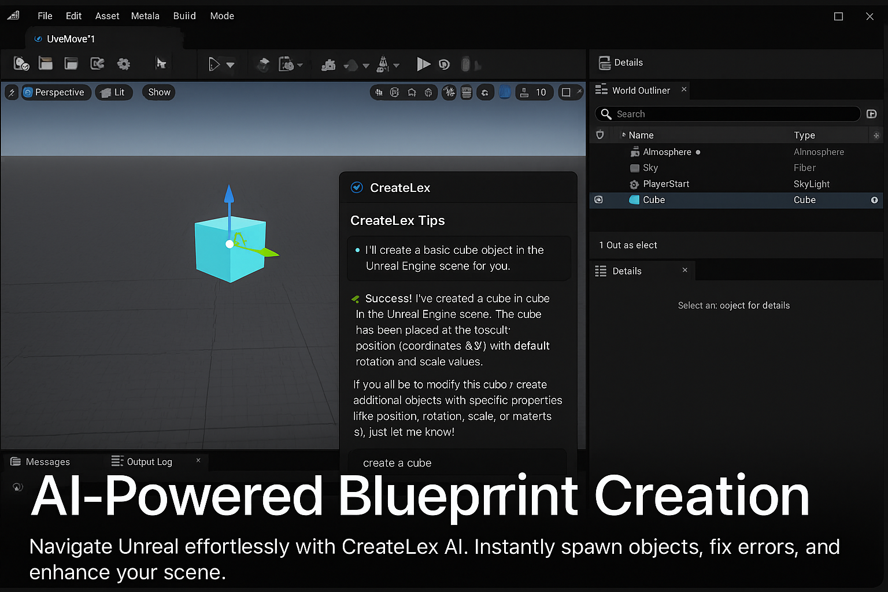The height and width of the screenshot is (592, 888).
Task: Open the Edit menu
Action: [x=73, y=16]
